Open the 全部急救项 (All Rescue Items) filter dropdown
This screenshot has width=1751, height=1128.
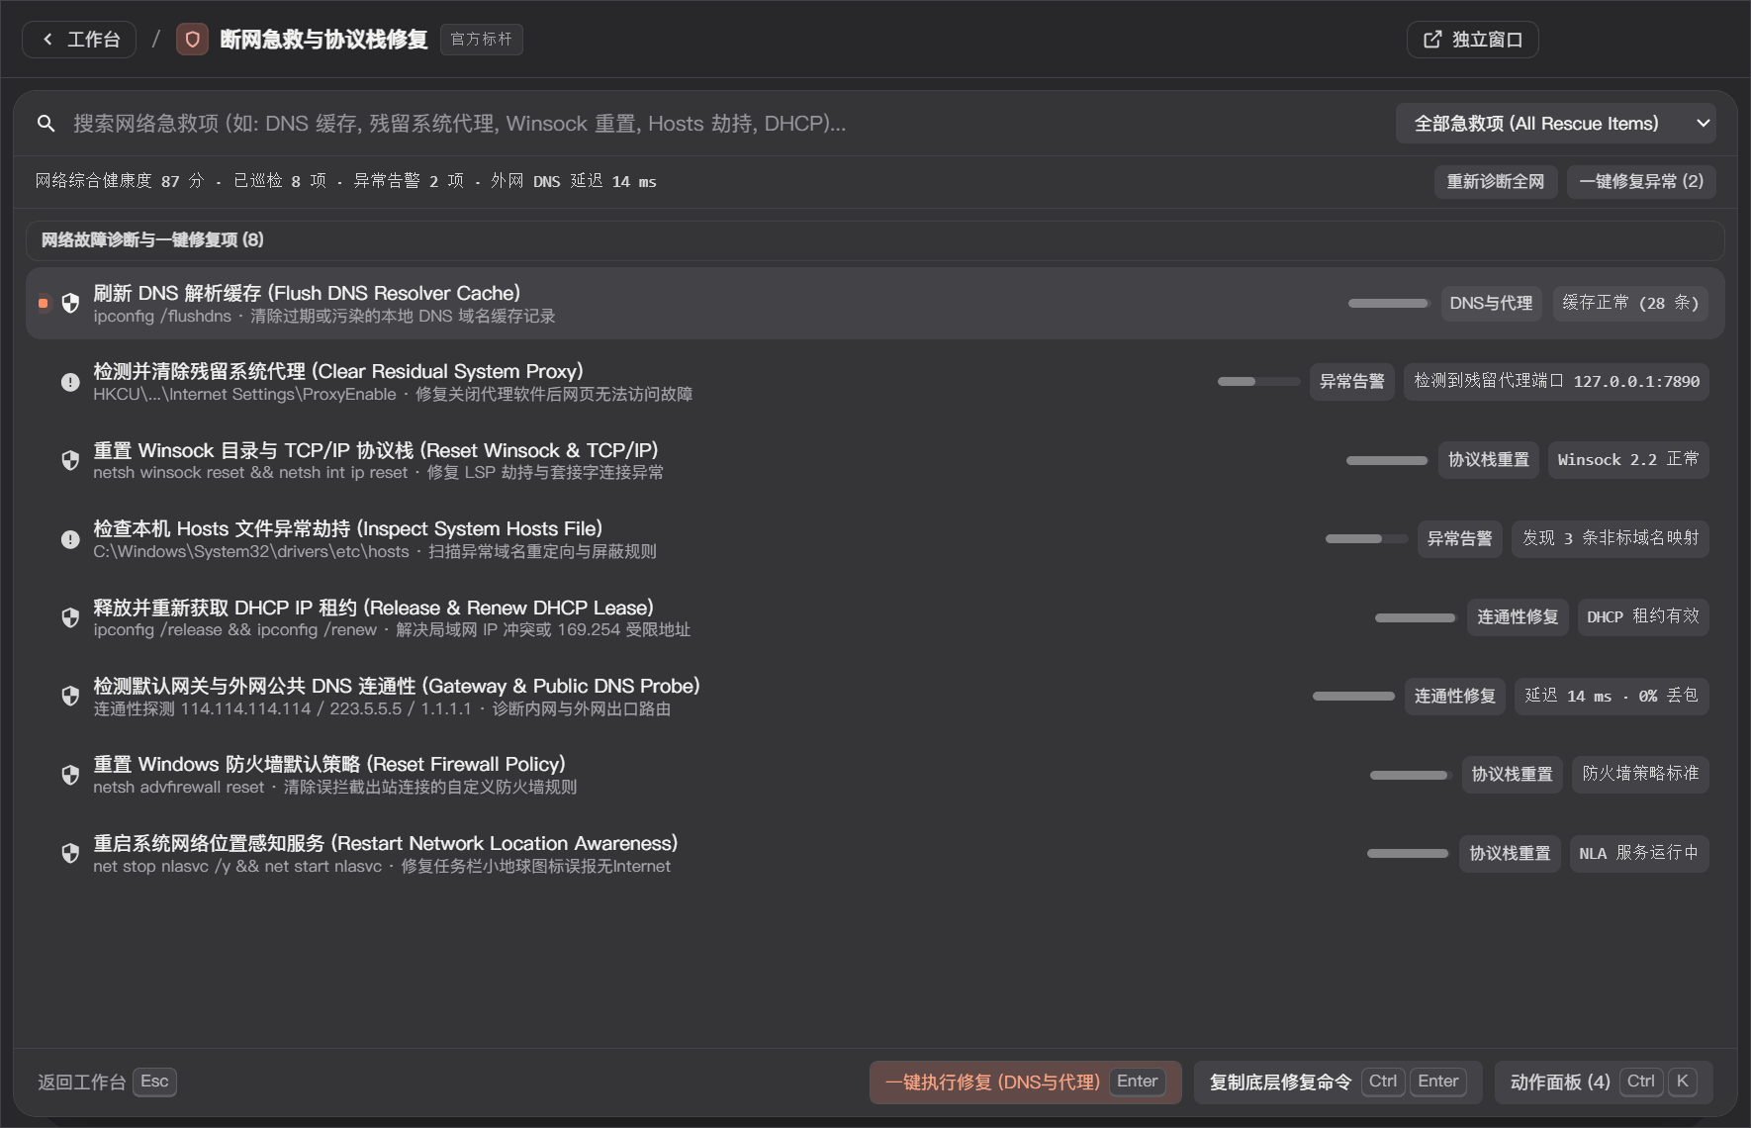pos(1555,124)
